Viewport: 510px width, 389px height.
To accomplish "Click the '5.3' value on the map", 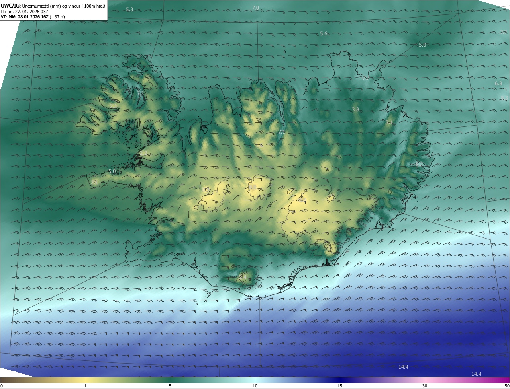I will (129, 9).
